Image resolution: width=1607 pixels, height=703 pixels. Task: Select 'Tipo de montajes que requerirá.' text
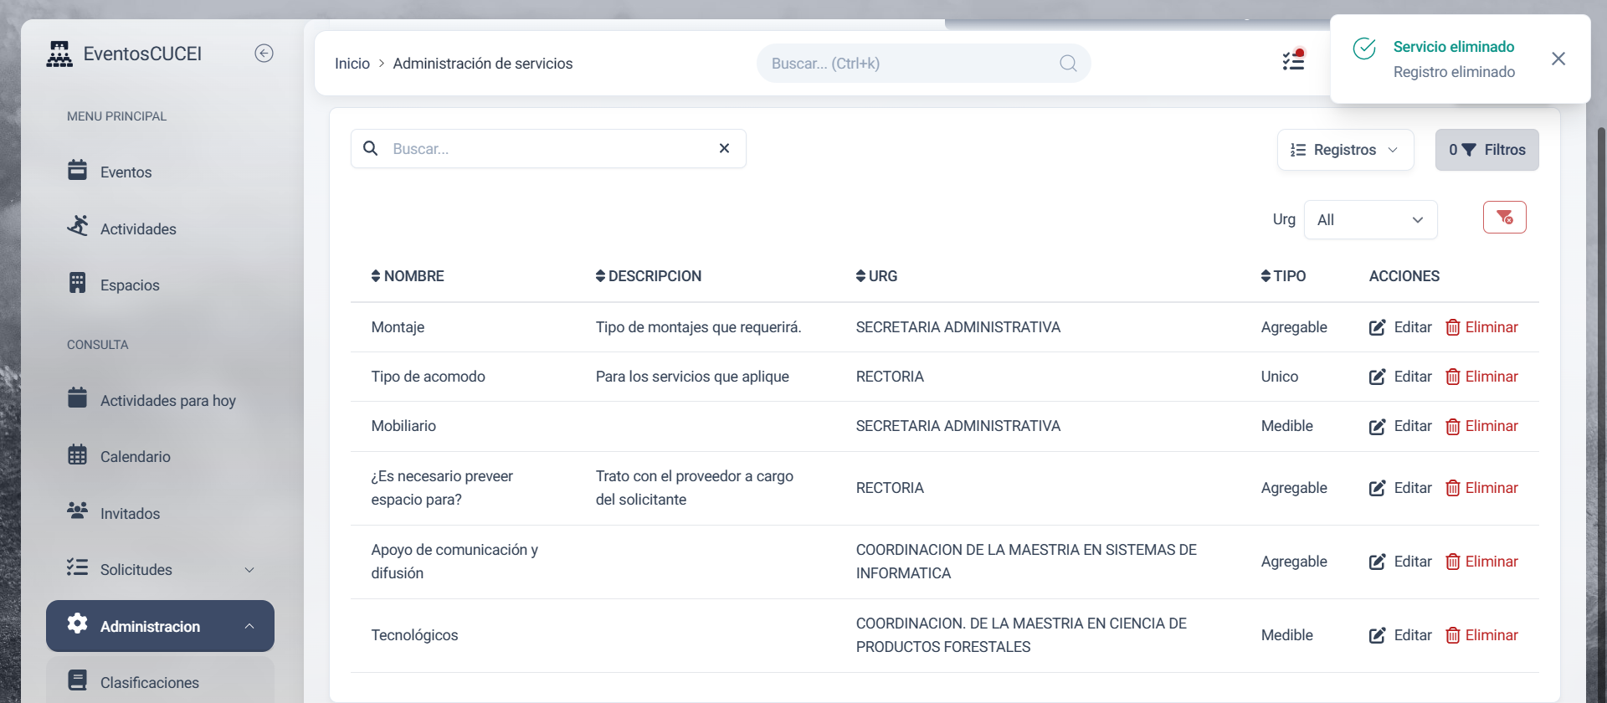click(698, 327)
